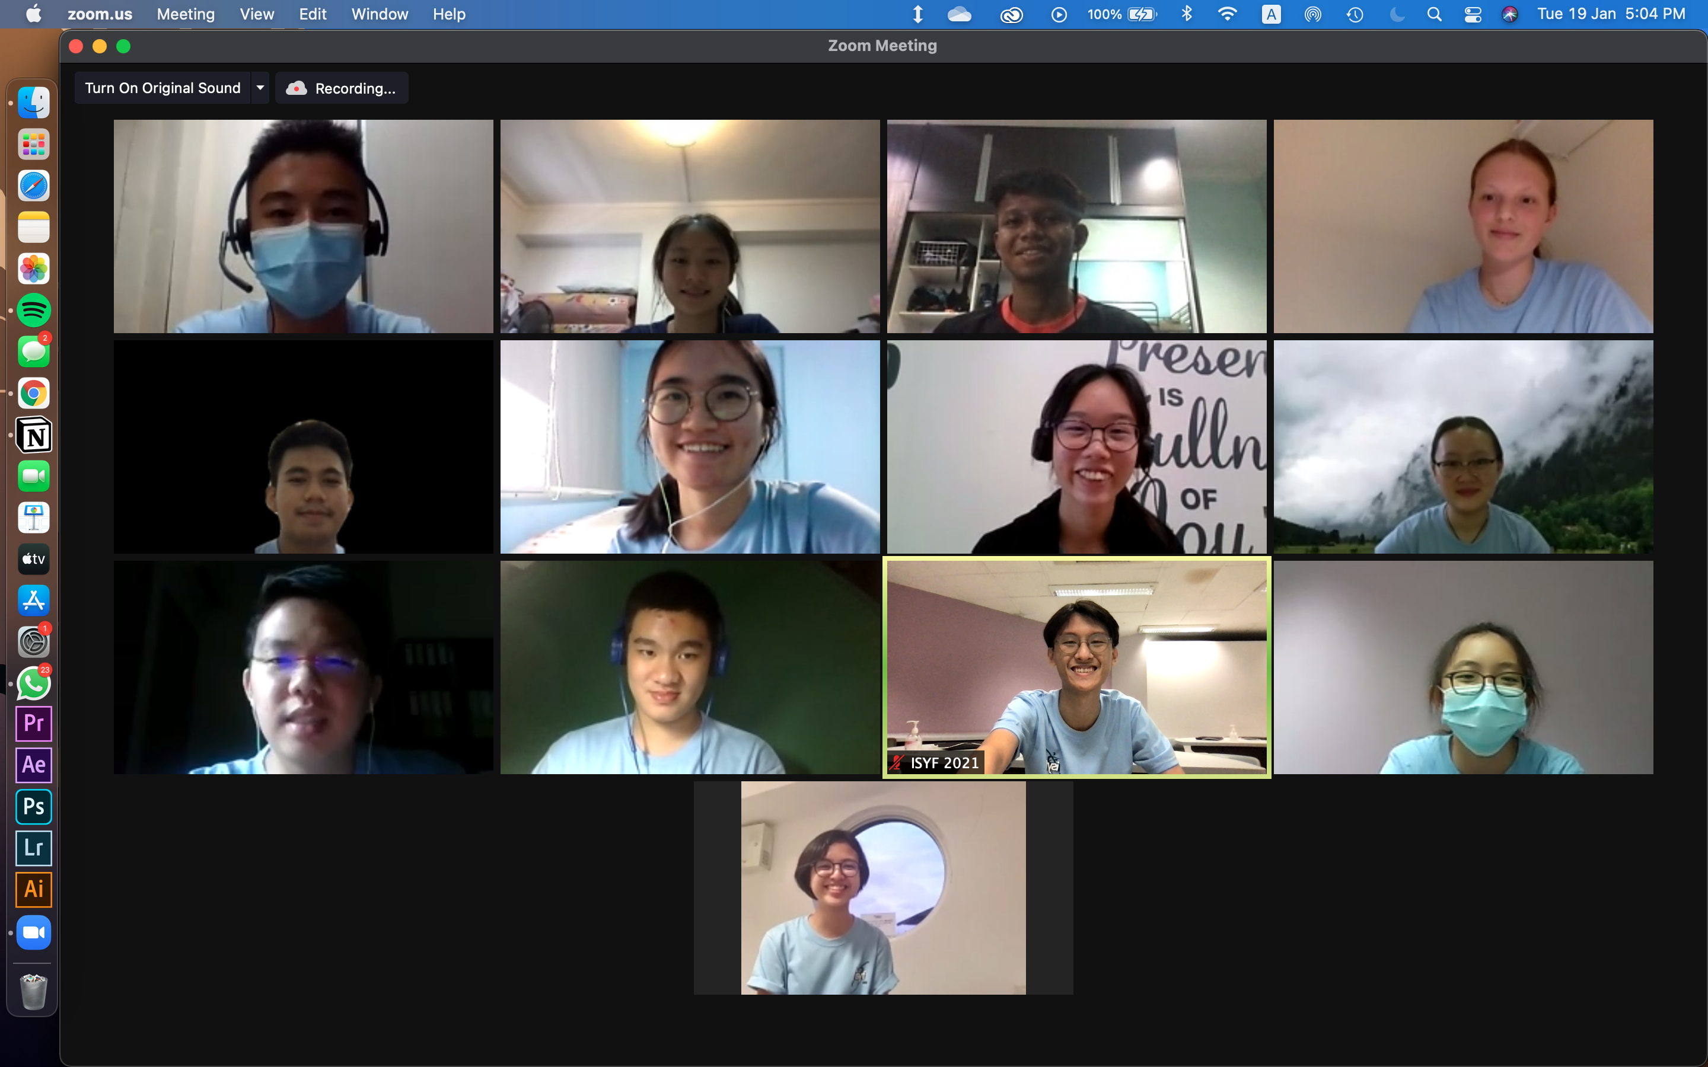Viewport: 1708px width, 1067px height.
Task: Open the View menu
Action: tap(256, 14)
